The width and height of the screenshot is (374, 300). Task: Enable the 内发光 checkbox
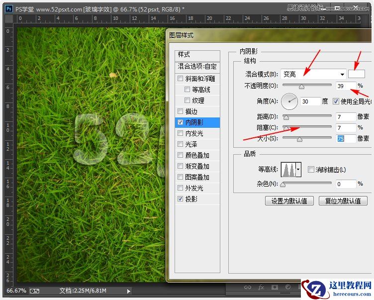click(x=181, y=133)
